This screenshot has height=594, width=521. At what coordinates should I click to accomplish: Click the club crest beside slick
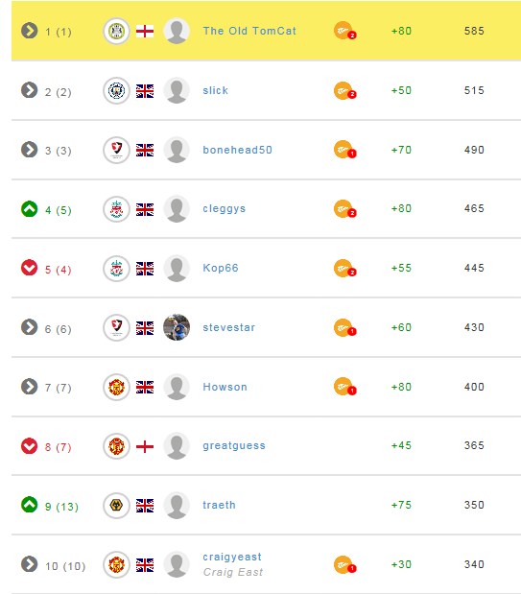[x=116, y=90]
